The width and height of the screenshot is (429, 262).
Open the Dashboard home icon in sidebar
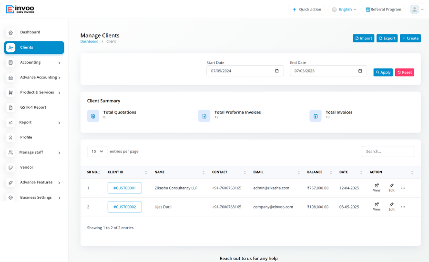point(10,32)
